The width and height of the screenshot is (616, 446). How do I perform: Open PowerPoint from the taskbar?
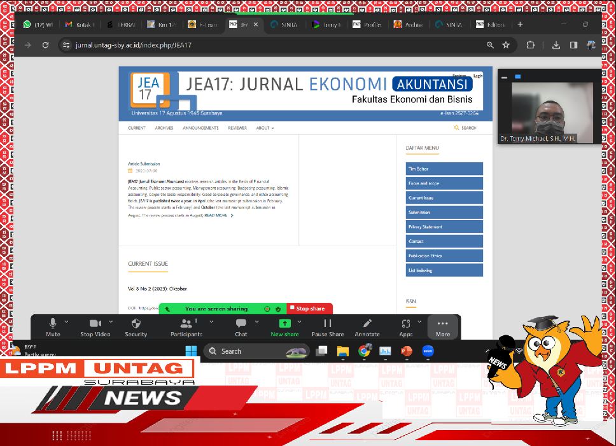click(406, 351)
